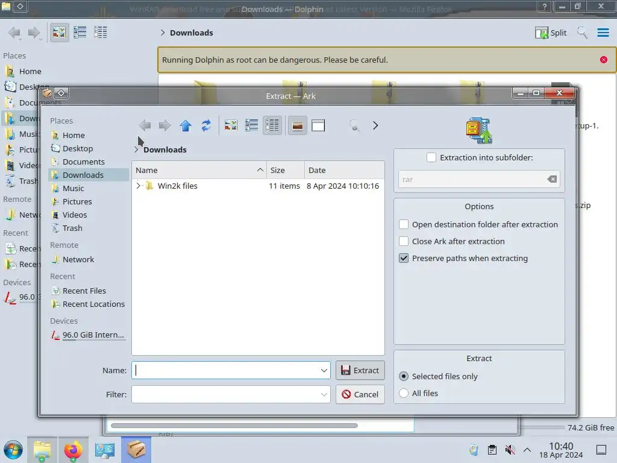Click the Cancel button

(360, 394)
